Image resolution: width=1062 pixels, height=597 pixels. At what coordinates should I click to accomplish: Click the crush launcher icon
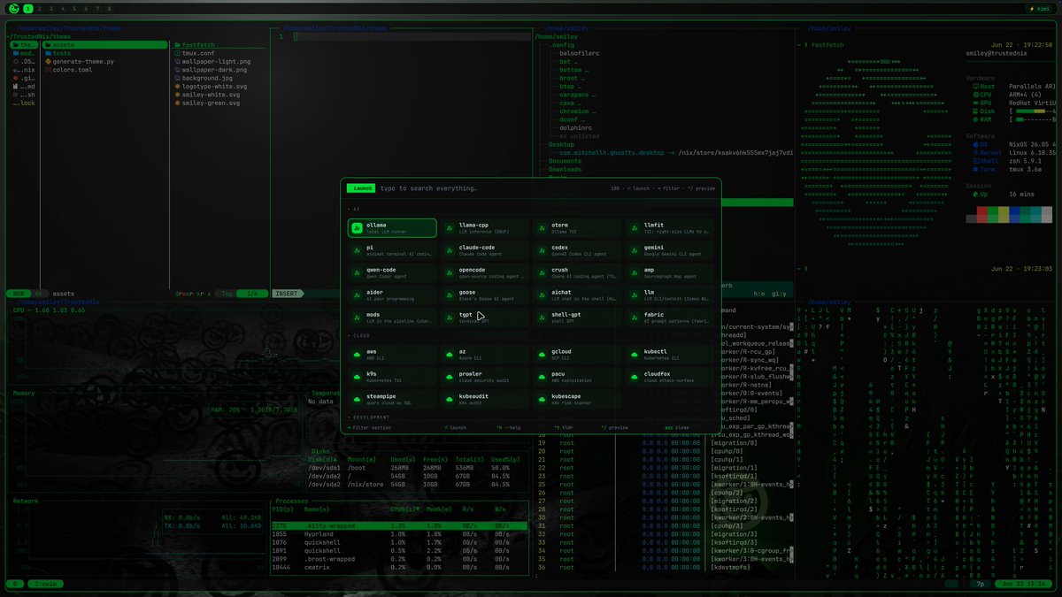click(x=542, y=273)
